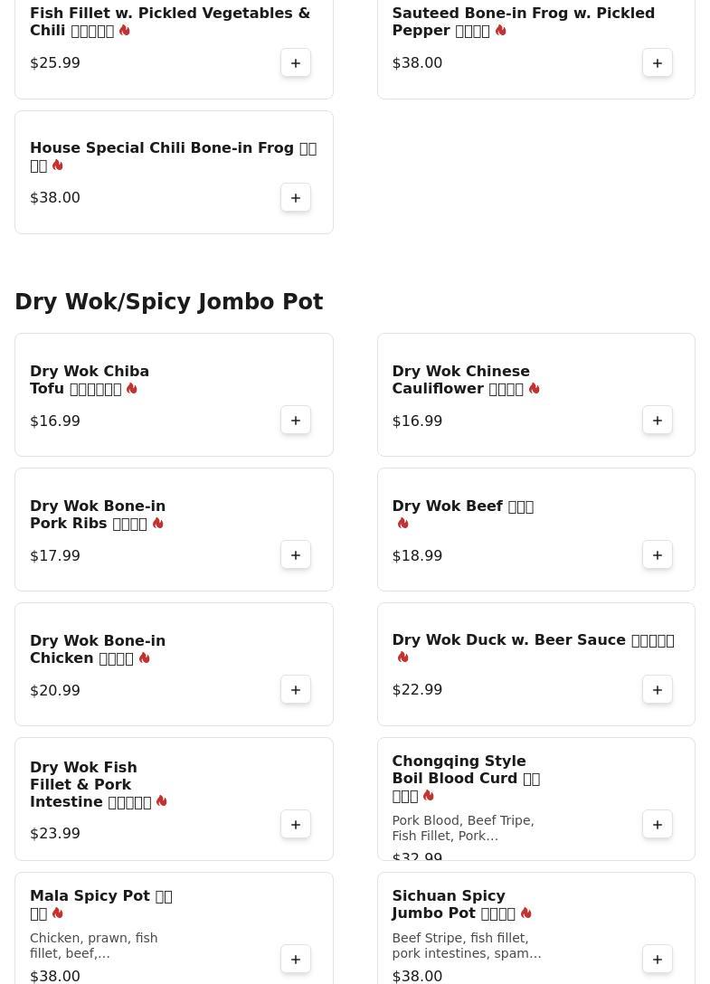Click the Dry Wok/Spicy Jumbo Pot heading
This screenshot has height=984, width=710.
pos(168,302)
